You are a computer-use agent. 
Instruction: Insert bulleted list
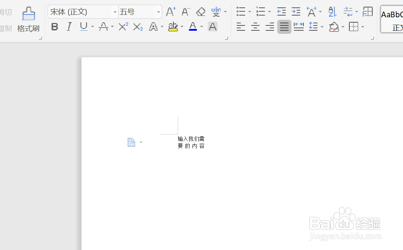point(241,12)
